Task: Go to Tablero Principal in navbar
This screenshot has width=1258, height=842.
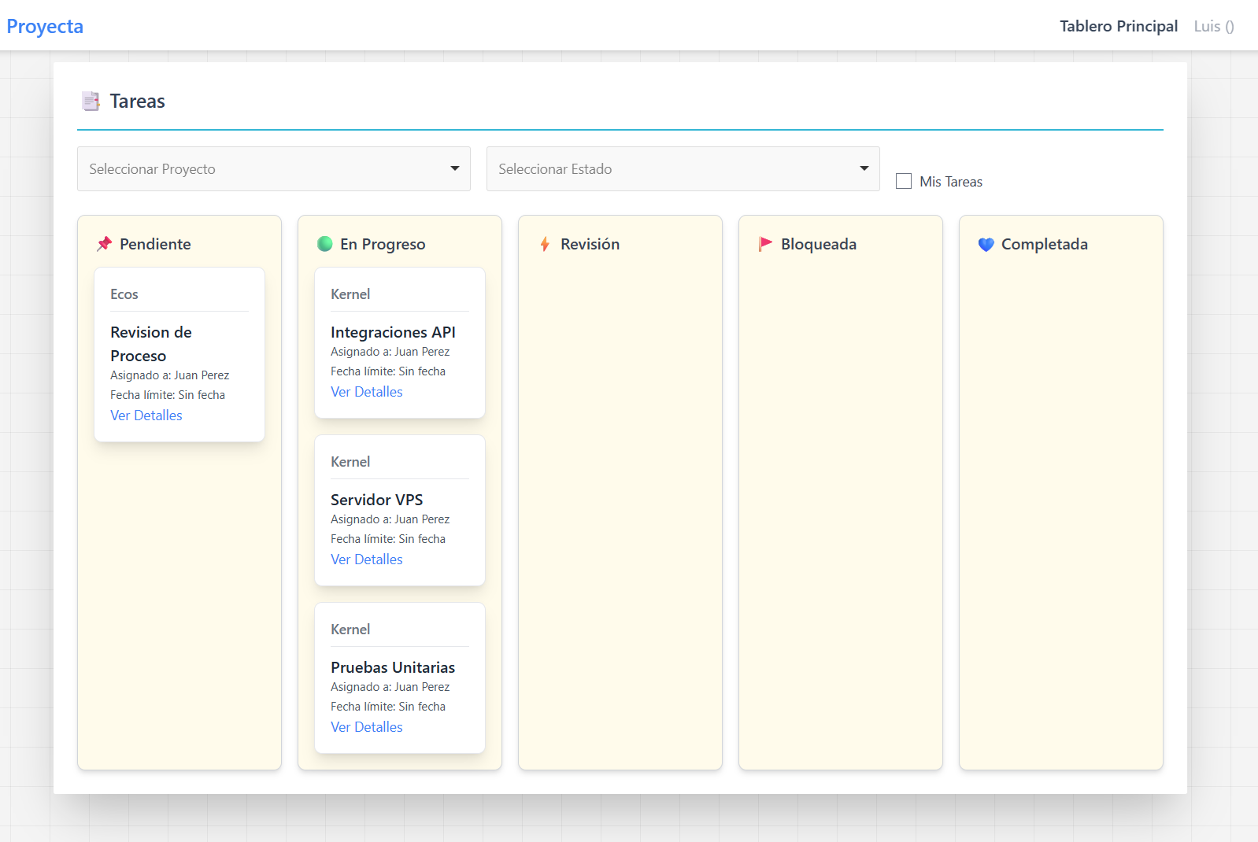Action: [x=1118, y=26]
